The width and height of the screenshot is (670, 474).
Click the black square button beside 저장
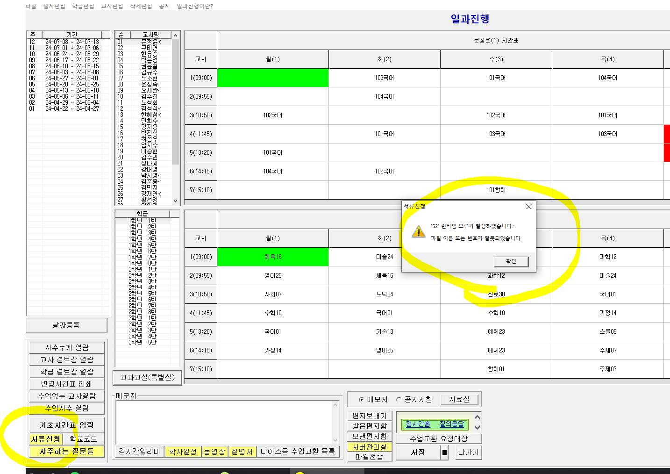click(444, 452)
